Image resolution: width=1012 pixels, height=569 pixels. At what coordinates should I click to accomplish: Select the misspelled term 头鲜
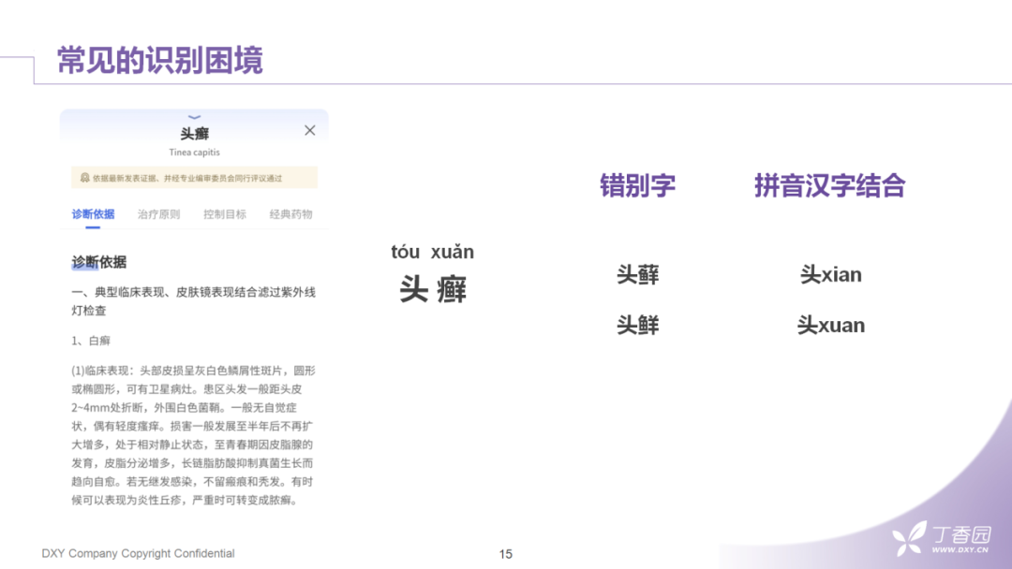point(637,325)
